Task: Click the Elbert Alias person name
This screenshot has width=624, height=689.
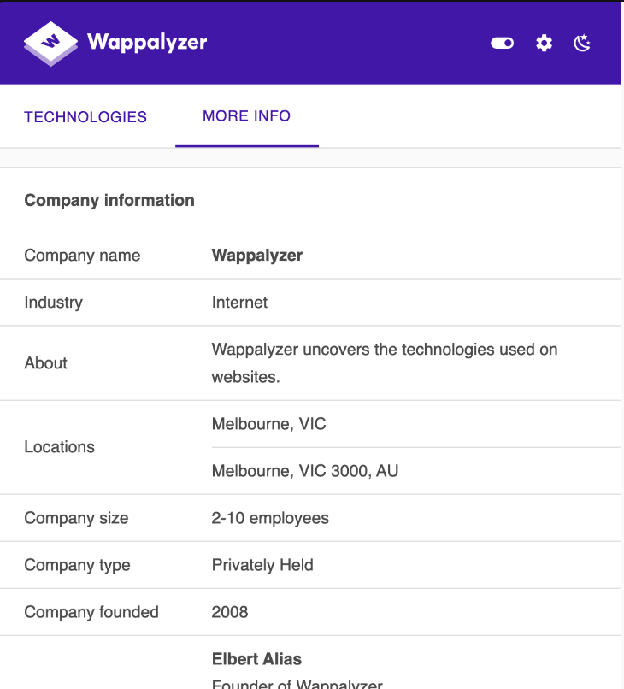Action: [256, 659]
